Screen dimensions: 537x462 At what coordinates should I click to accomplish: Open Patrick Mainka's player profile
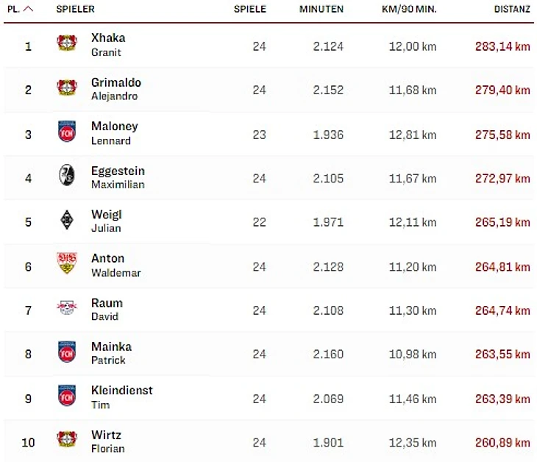point(111,352)
